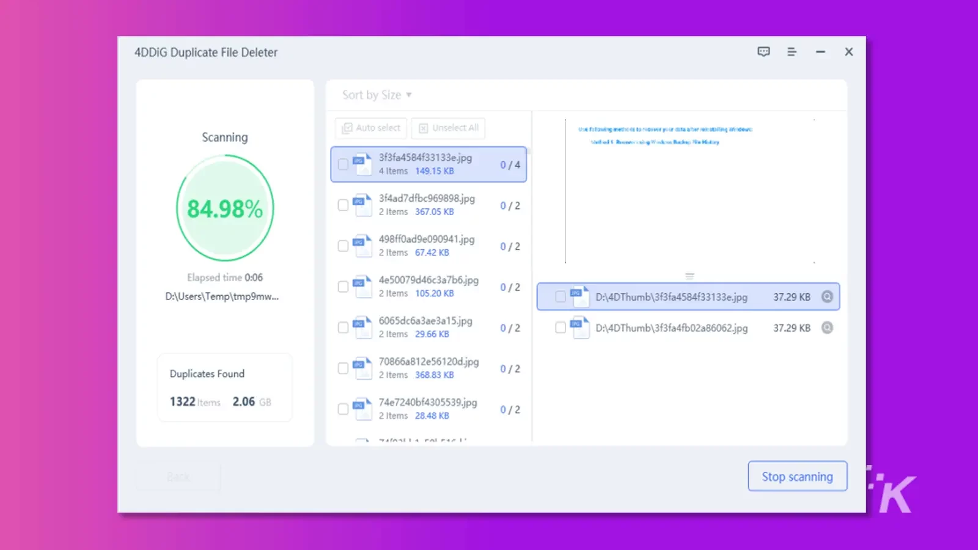This screenshot has width=978, height=550.
Task: Click the 368.83 KB size value
Action: [x=435, y=375]
